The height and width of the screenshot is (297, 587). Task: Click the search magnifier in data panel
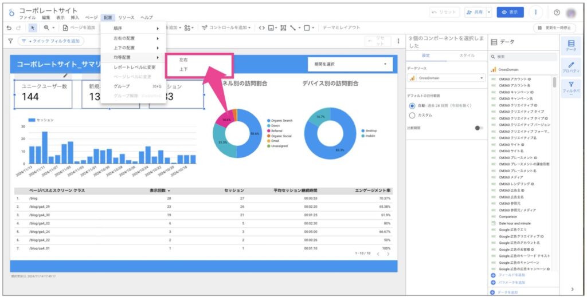[x=493, y=57]
